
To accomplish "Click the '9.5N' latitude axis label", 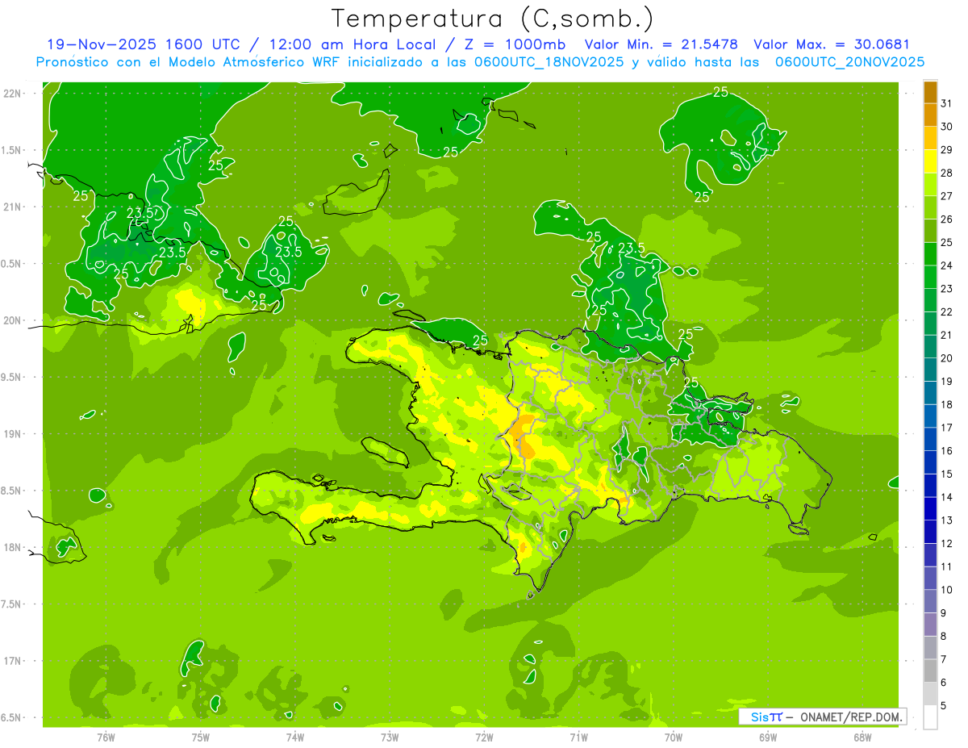I will tap(12, 378).
